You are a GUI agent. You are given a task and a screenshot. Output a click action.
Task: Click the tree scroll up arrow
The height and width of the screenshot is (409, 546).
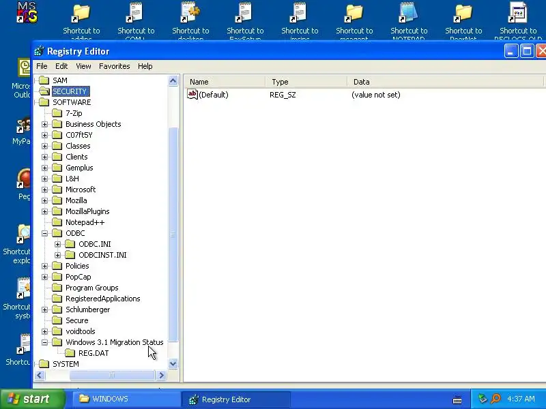(173, 81)
